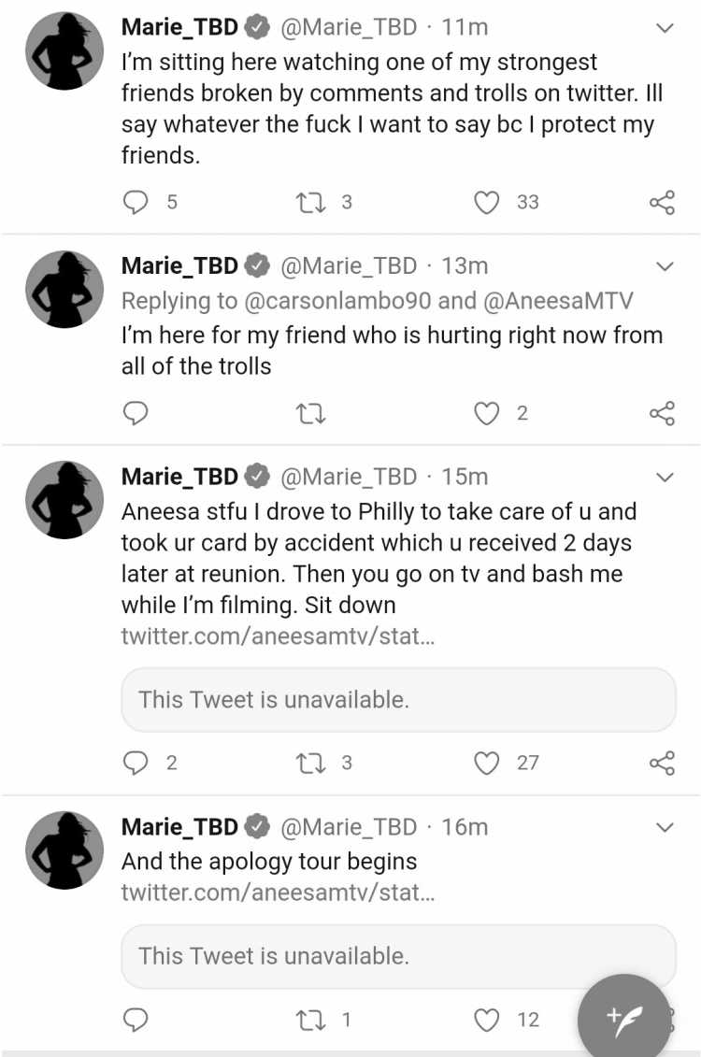
Task: Retweet the 13m hurting friend tweet
Action: [x=310, y=412]
